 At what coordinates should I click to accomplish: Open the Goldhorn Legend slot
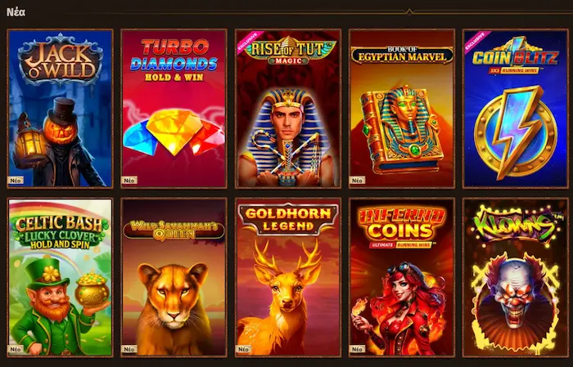coord(288,278)
